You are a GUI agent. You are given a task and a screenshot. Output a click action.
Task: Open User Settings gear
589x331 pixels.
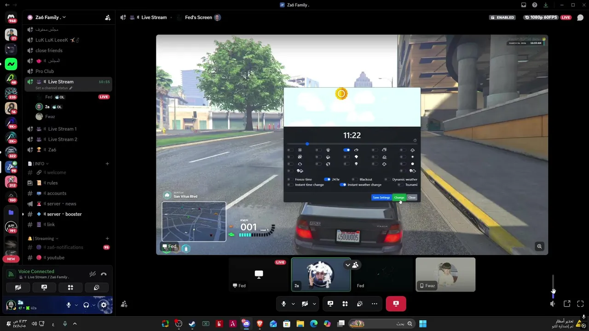coord(104,305)
